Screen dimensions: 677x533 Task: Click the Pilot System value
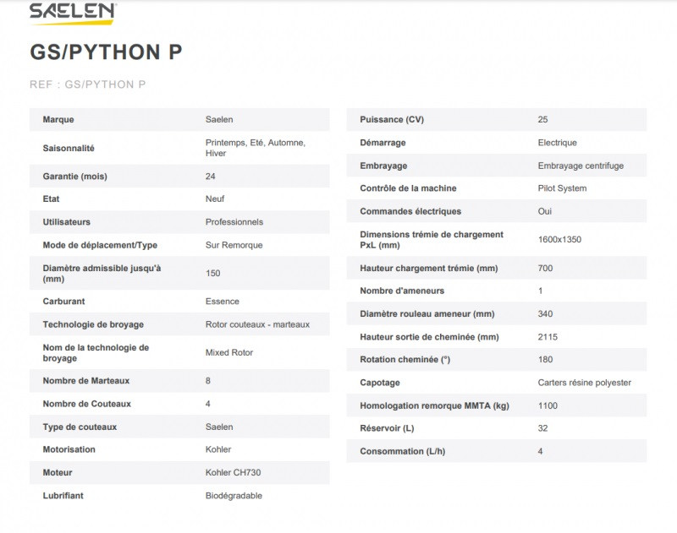(x=562, y=188)
